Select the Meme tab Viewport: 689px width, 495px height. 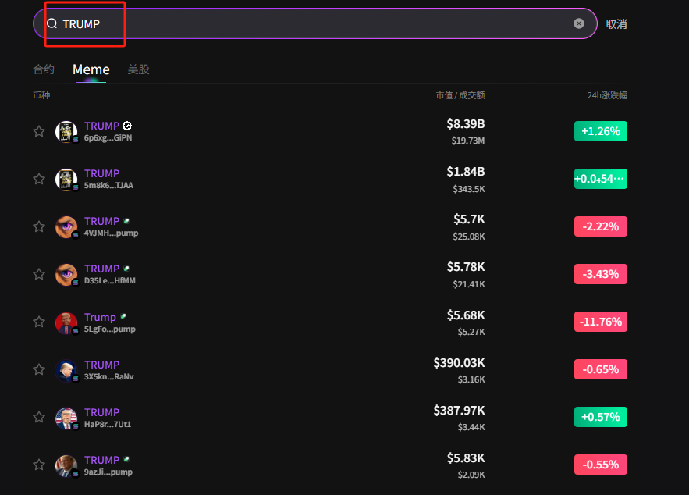91,69
